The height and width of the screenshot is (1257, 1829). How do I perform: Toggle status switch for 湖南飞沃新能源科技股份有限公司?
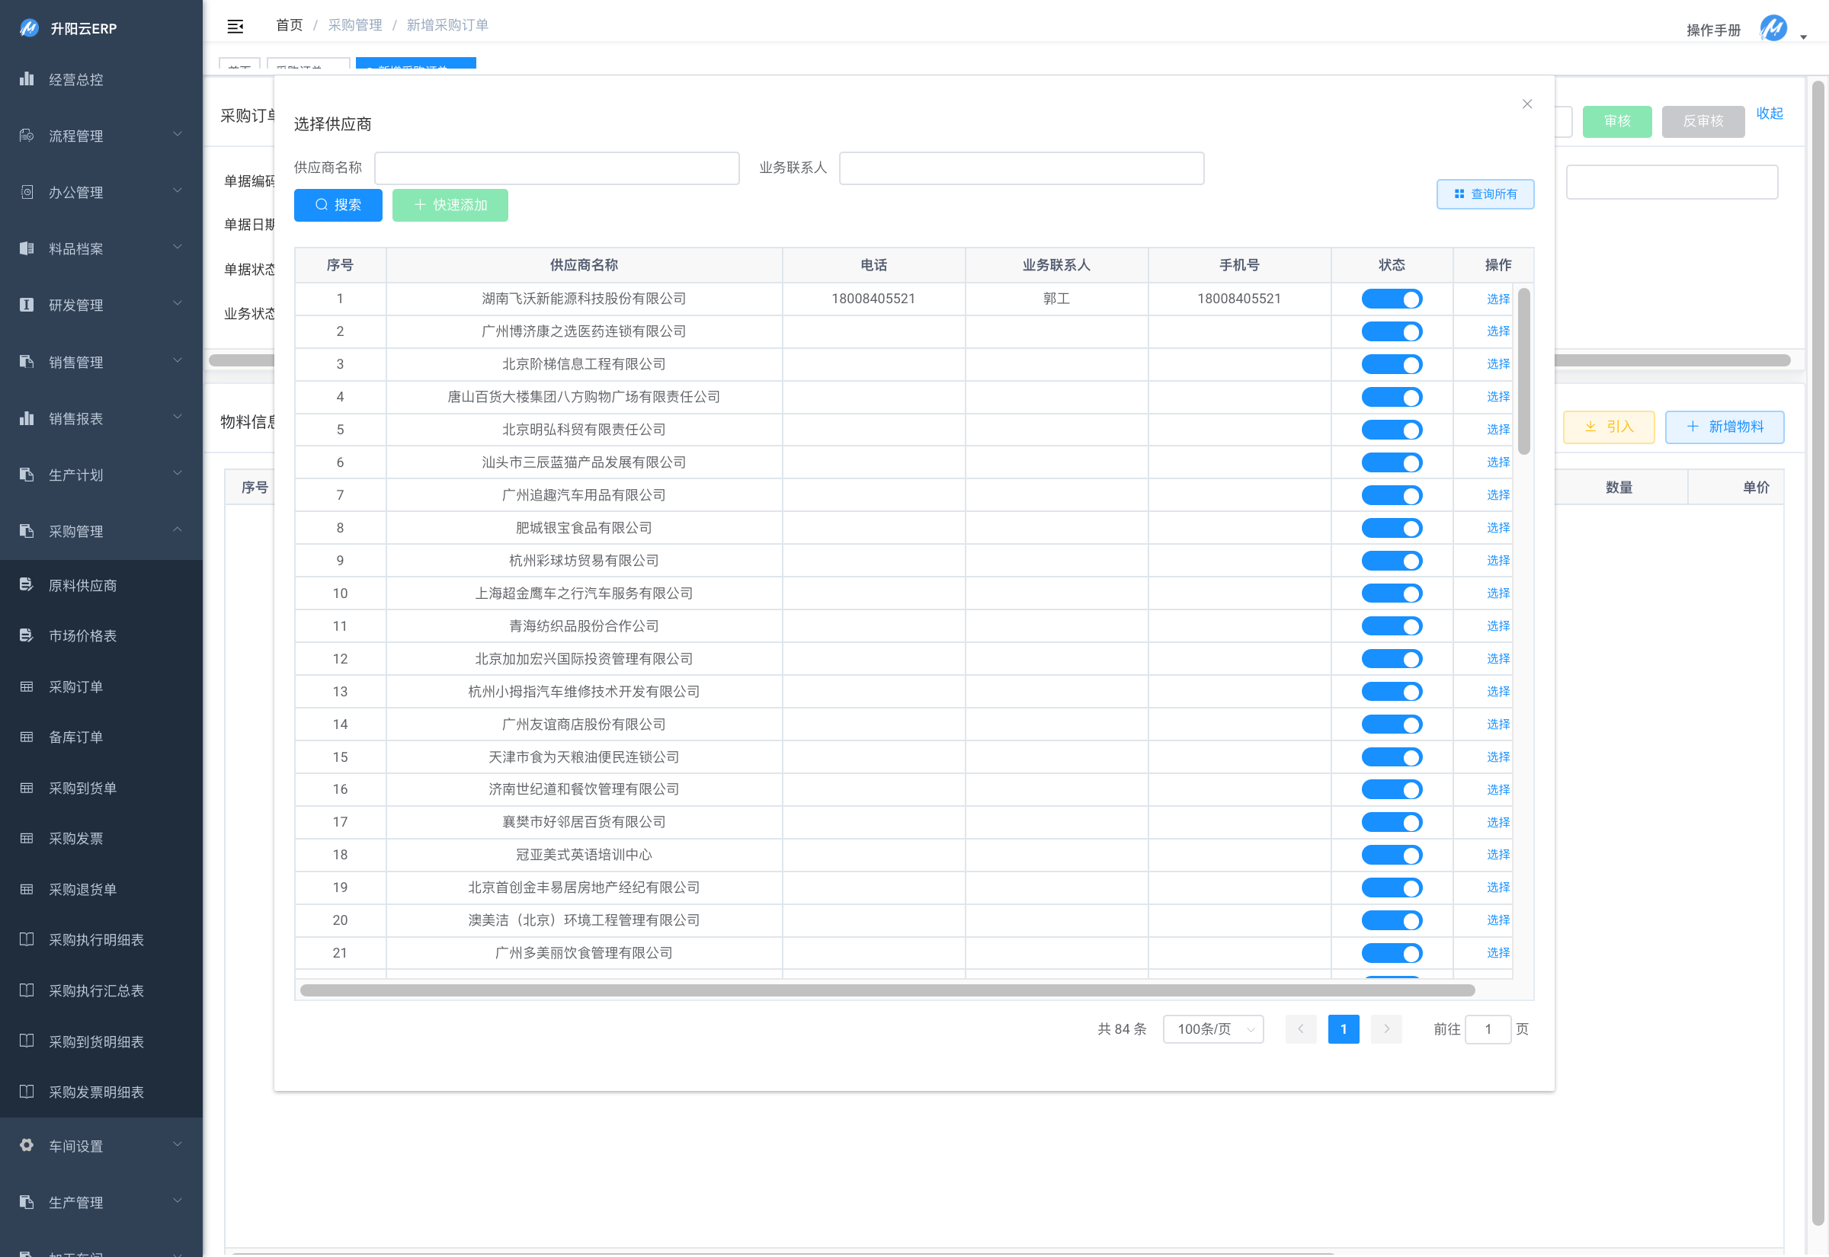[x=1391, y=299]
